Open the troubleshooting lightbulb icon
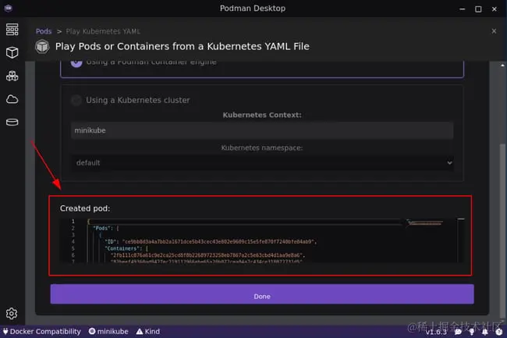Screen dimensions: 507x338 click(472, 332)
